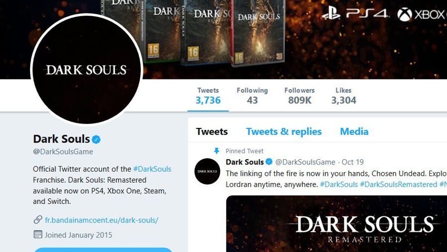Click verified badge in pinned tweet header
Image resolution: width=447 pixels, height=252 pixels.
pyautogui.click(x=269, y=162)
